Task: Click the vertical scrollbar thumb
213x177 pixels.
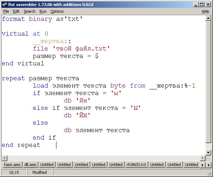Action: (208, 82)
